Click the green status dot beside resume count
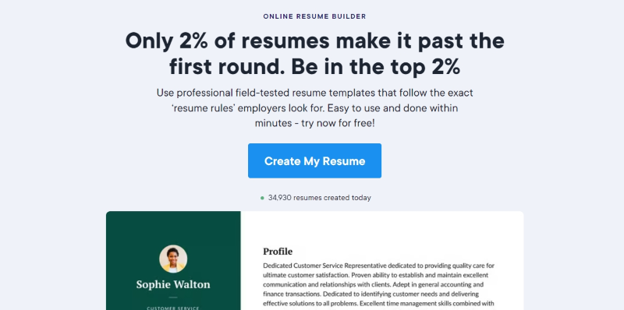624x310 pixels. (262, 198)
